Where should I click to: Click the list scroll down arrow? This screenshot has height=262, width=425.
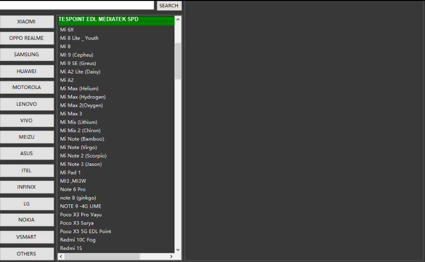178,250
